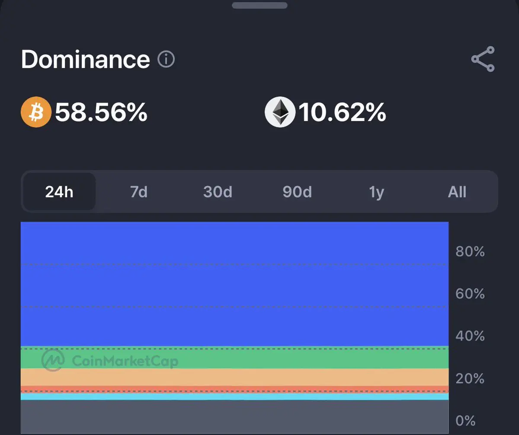Click the Ethereum 10.62% dominance value

[x=343, y=112]
